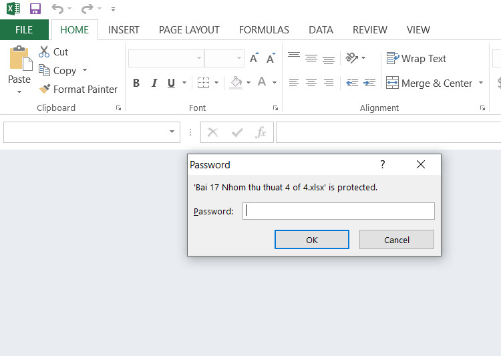Screen dimensions: 501x356
Task: Apply fill color bucket
Action: pos(236,82)
